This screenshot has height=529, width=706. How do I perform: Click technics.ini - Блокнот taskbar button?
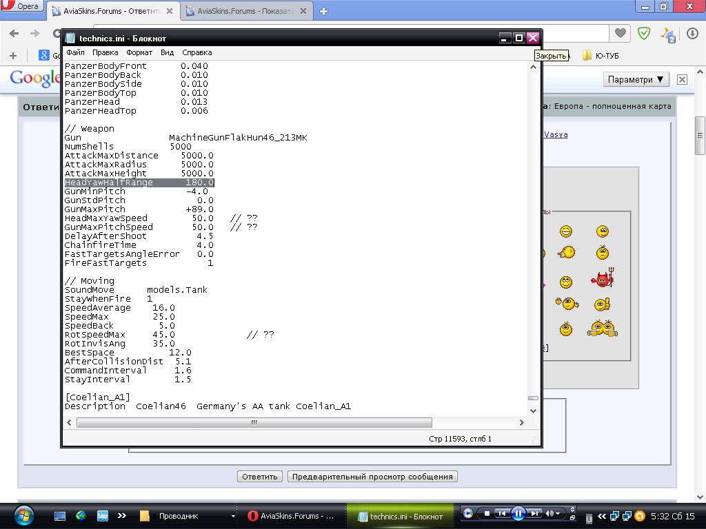tap(401, 516)
